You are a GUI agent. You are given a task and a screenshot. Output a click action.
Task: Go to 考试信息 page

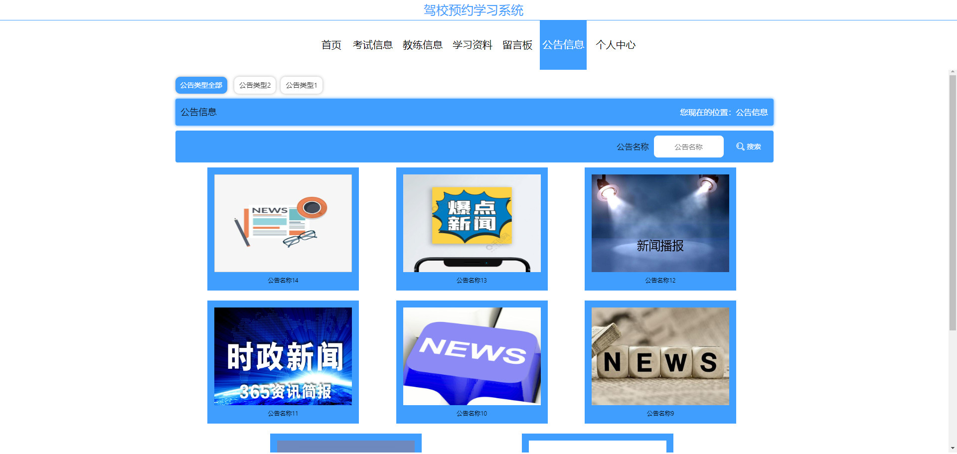[x=373, y=45]
